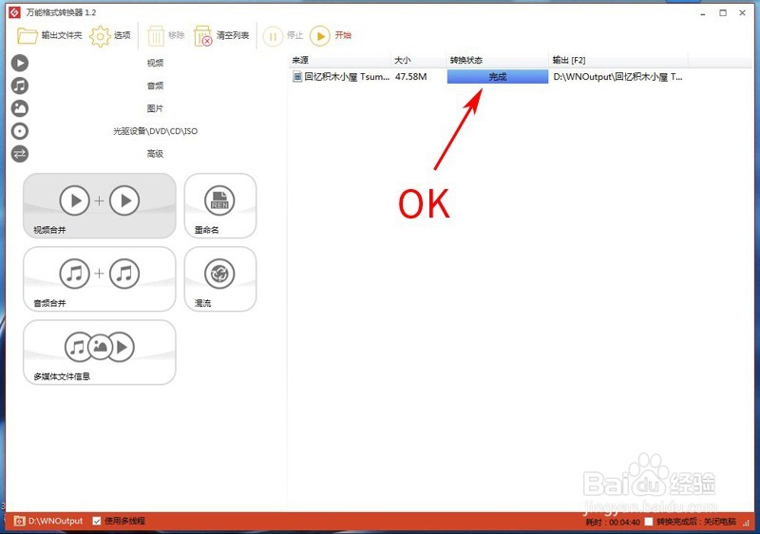Toggle the 使用多线程 multithreading checkbox
Screen dimensions: 760x534
click(97, 521)
